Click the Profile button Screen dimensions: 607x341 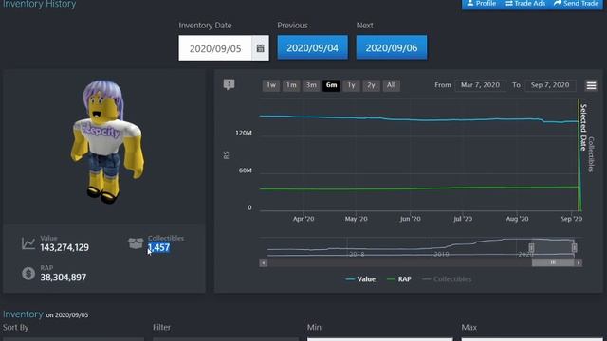pyautogui.click(x=482, y=4)
